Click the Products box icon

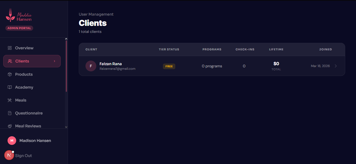click(x=10, y=74)
